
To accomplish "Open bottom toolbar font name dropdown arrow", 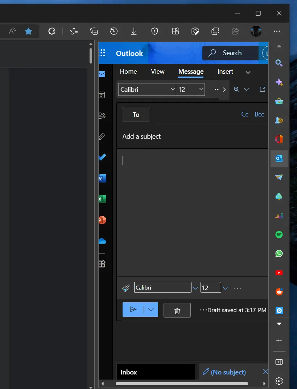I will [195, 288].
